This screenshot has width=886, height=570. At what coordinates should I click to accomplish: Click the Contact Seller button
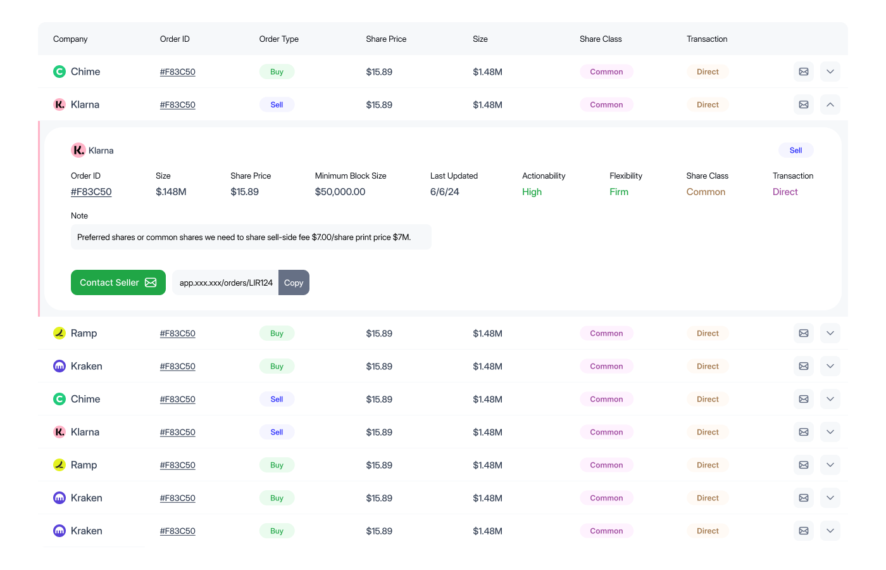point(118,282)
